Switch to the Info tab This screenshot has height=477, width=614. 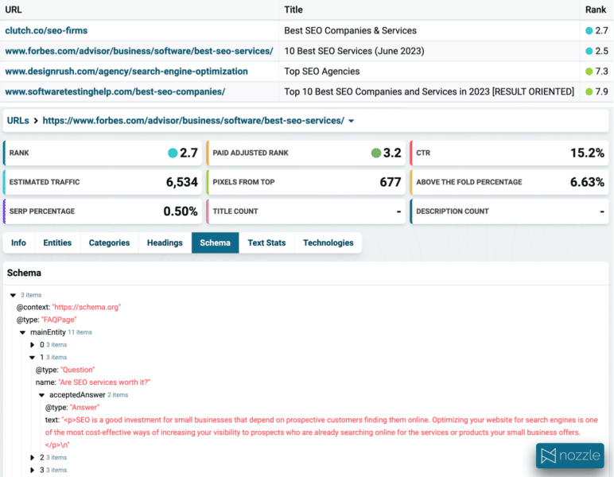(x=18, y=242)
